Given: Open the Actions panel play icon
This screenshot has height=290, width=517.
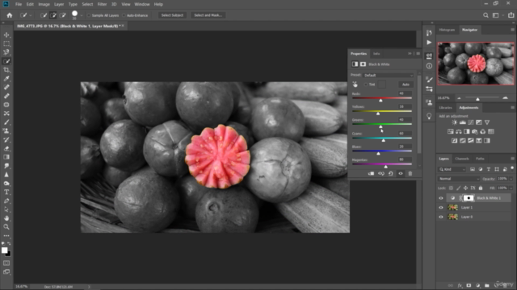Looking at the screenshot, I should [429, 43].
